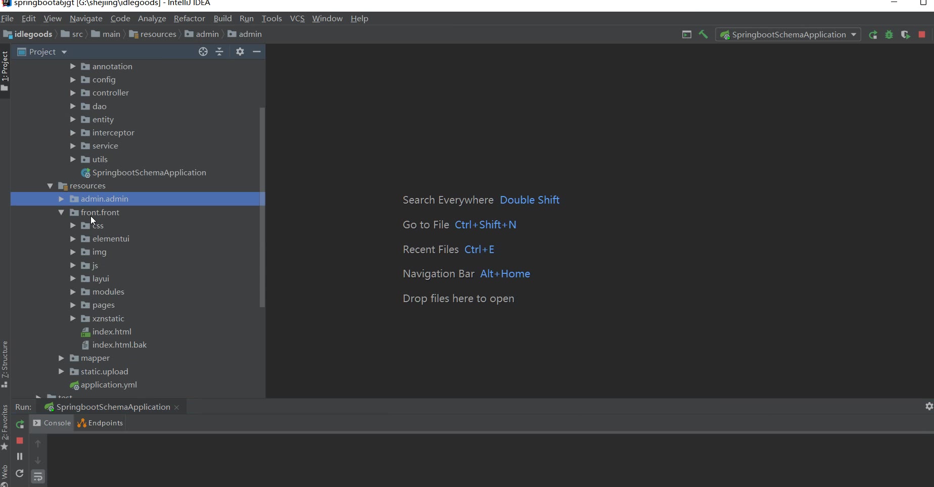Select the application.yml file
The image size is (934, 487).
(x=108, y=385)
